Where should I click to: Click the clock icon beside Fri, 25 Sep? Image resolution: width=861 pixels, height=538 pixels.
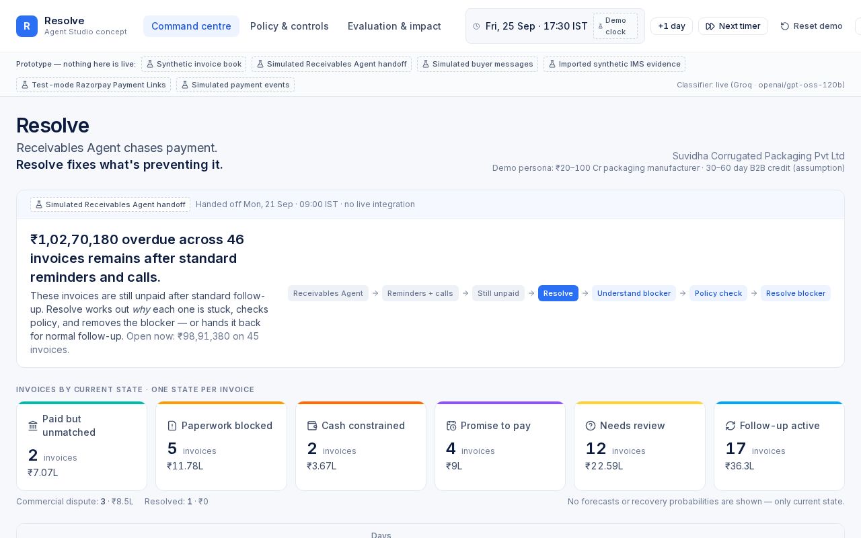point(476,26)
